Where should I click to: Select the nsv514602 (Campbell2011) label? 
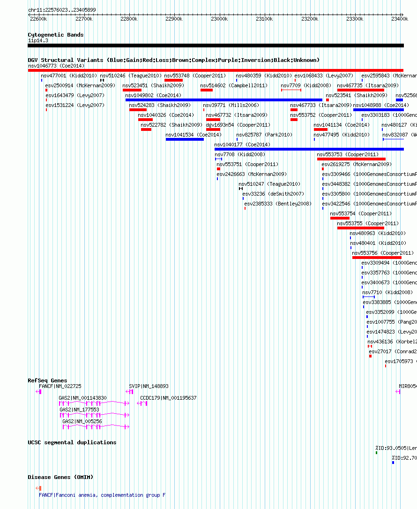point(234,85)
